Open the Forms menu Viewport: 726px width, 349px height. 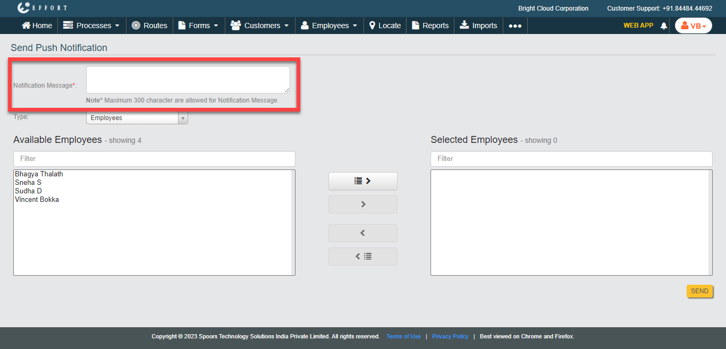tap(198, 25)
